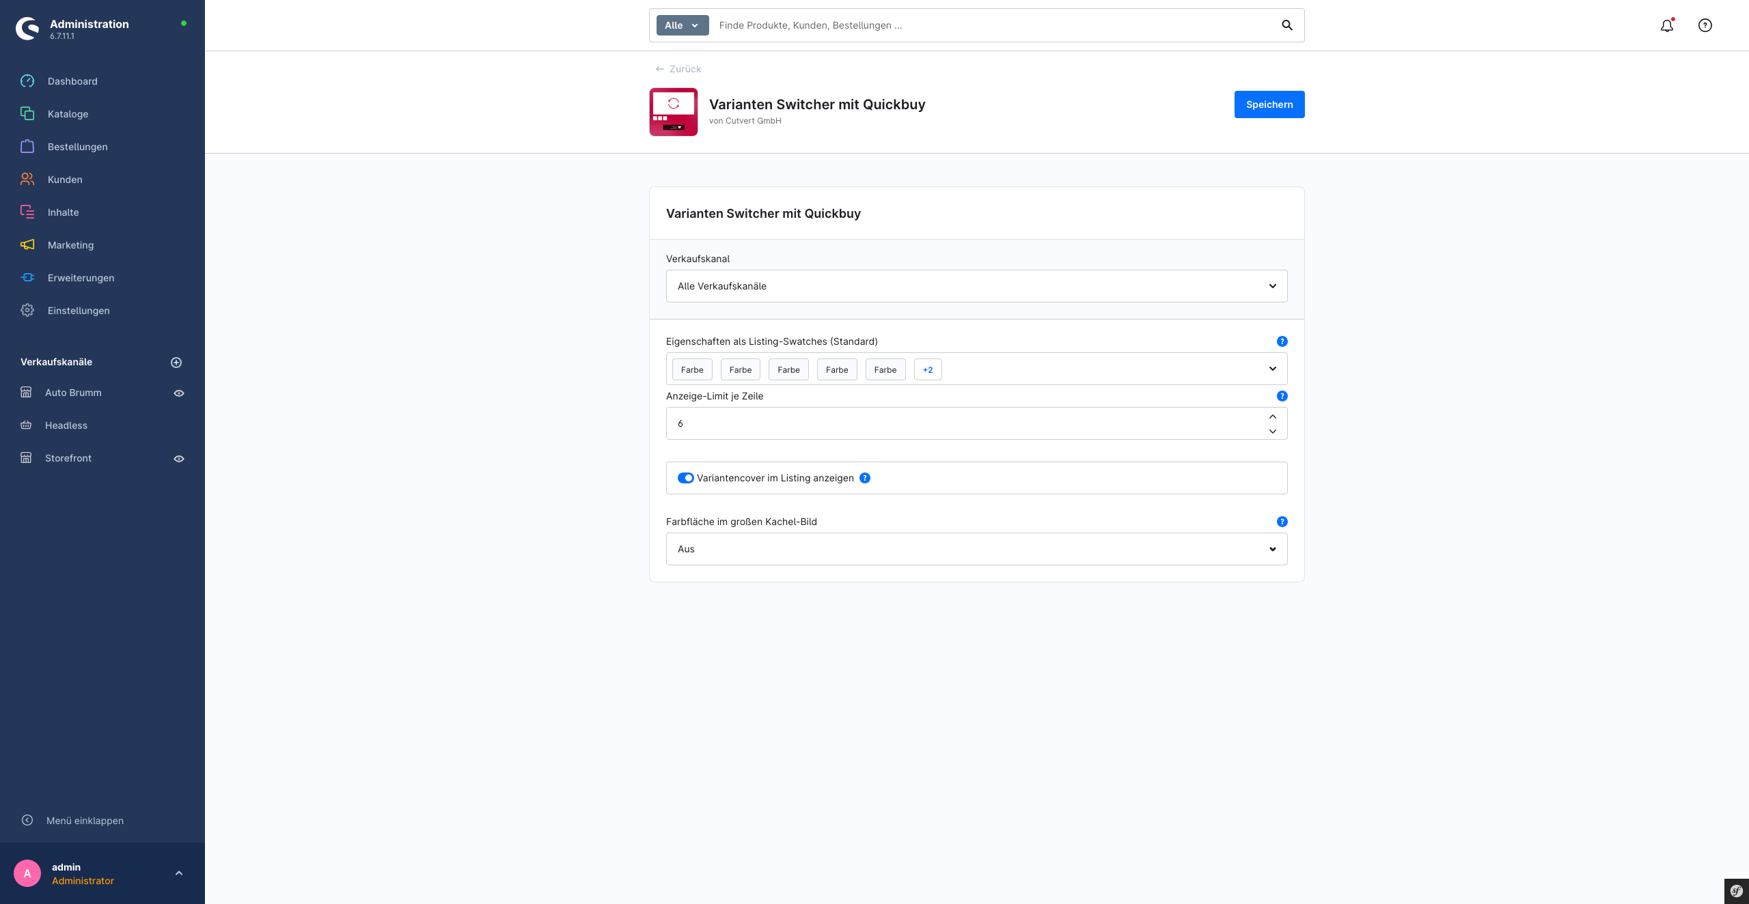The height and width of the screenshot is (904, 1749).
Task: Click the eye icon for Auto Brumm
Action: pyautogui.click(x=179, y=393)
